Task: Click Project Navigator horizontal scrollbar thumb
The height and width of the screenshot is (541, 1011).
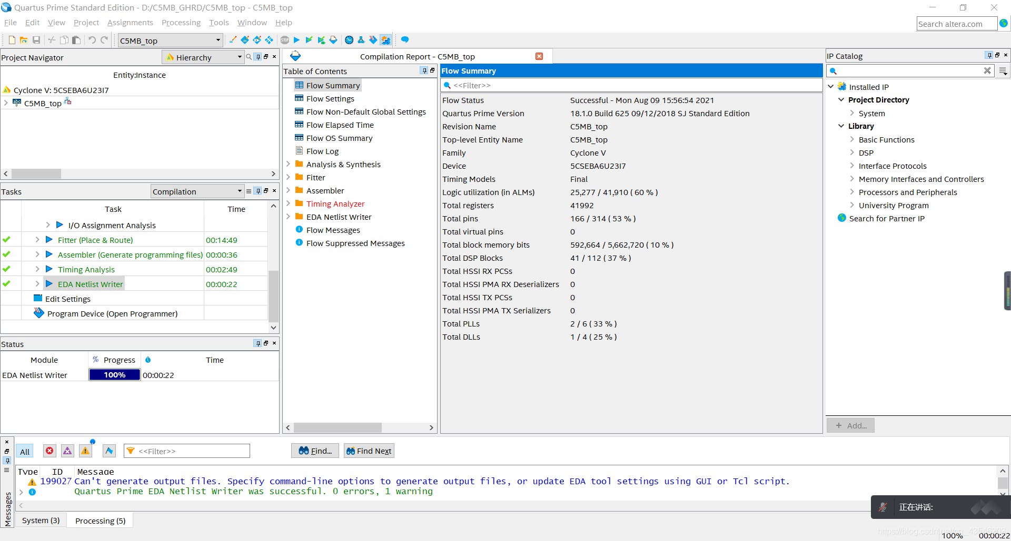Action: coord(36,173)
